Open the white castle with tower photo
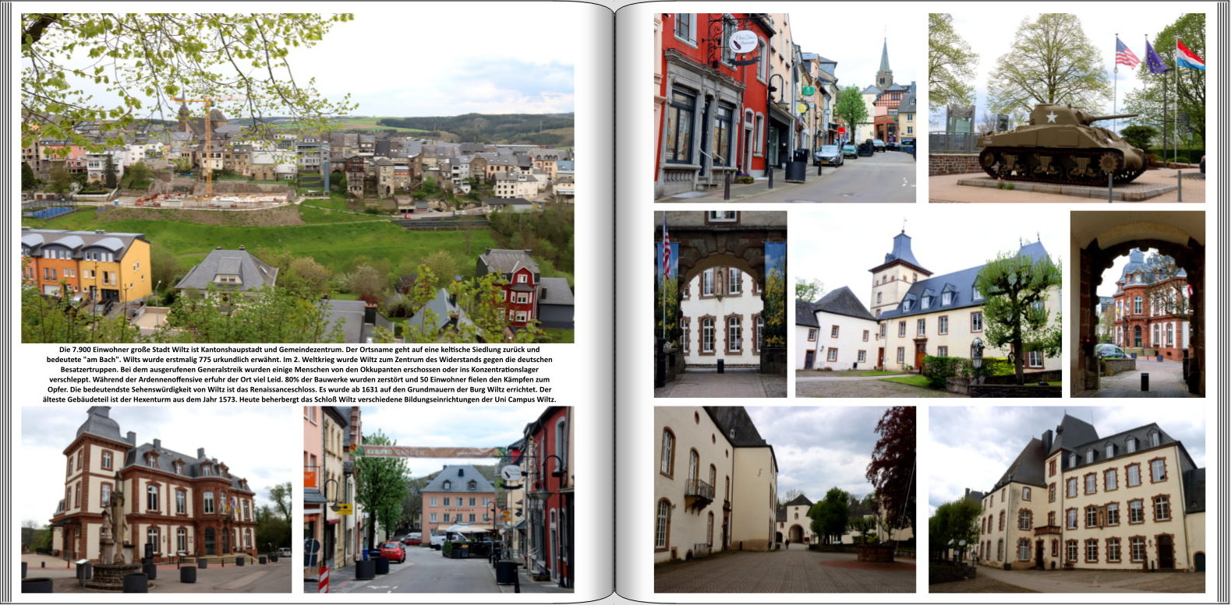Image resolution: width=1231 pixels, height=605 pixels. (928, 304)
